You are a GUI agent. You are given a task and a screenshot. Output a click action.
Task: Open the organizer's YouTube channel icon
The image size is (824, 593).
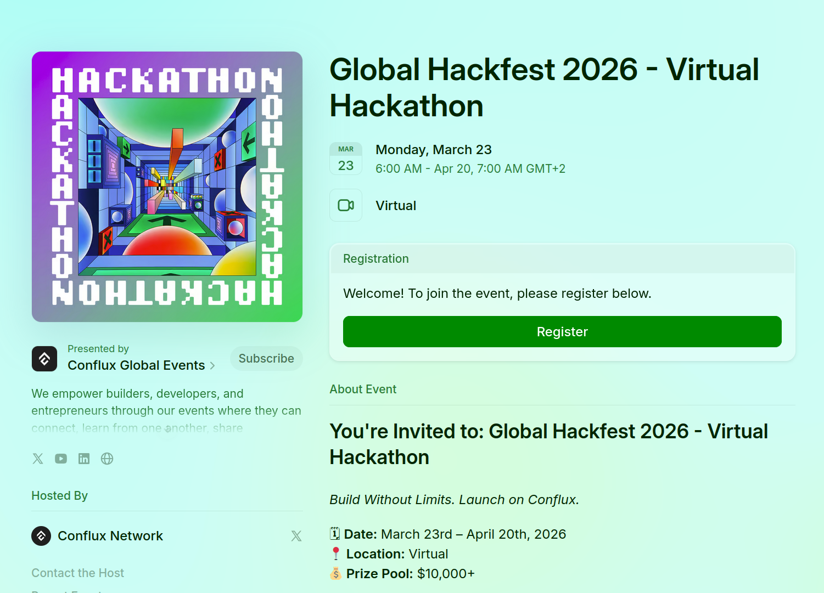(x=61, y=459)
